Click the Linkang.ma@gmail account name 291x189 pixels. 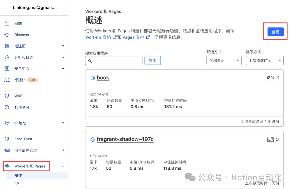pyautogui.click(x=35, y=8)
